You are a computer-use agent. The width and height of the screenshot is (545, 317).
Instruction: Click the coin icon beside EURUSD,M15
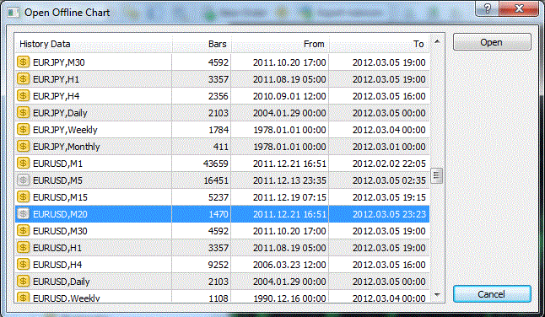[x=23, y=197]
